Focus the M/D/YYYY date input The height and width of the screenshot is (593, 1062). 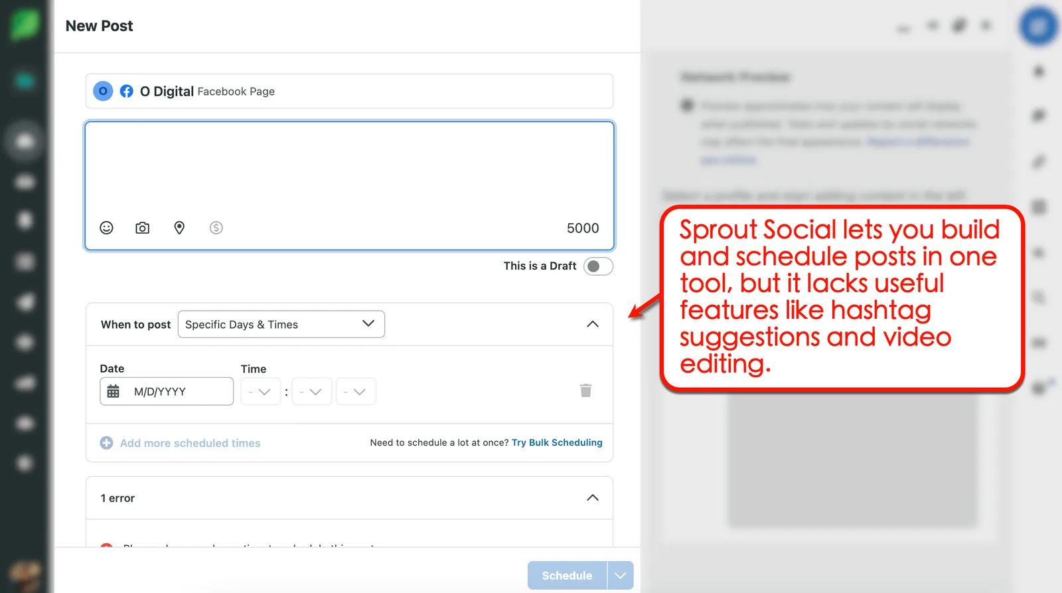(167, 392)
